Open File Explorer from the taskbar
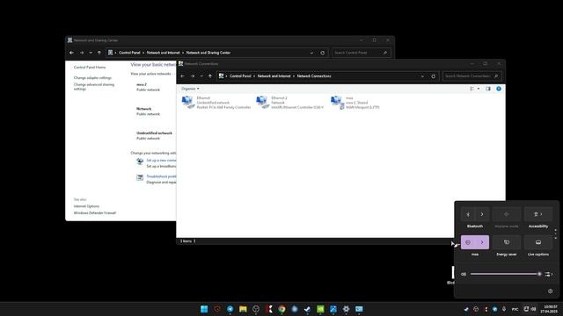The image size is (563, 316). (243, 309)
